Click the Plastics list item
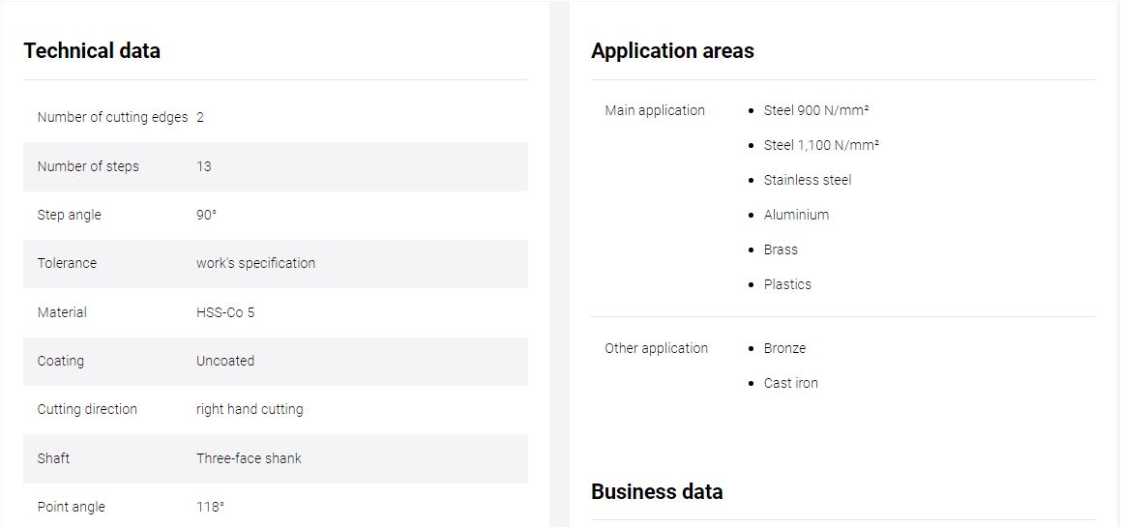The image size is (1121, 528). tap(787, 284)
